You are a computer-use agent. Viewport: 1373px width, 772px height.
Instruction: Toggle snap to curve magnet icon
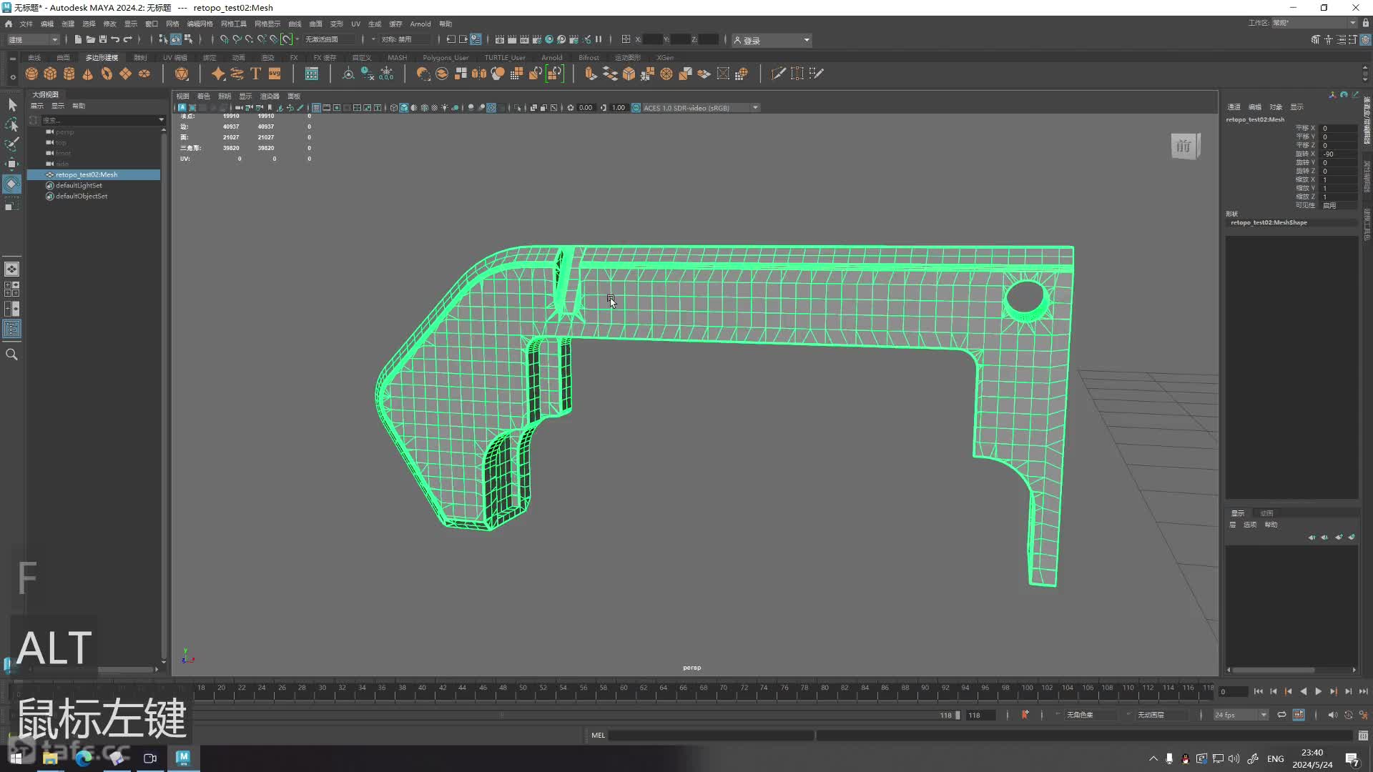tap(237, 39)
